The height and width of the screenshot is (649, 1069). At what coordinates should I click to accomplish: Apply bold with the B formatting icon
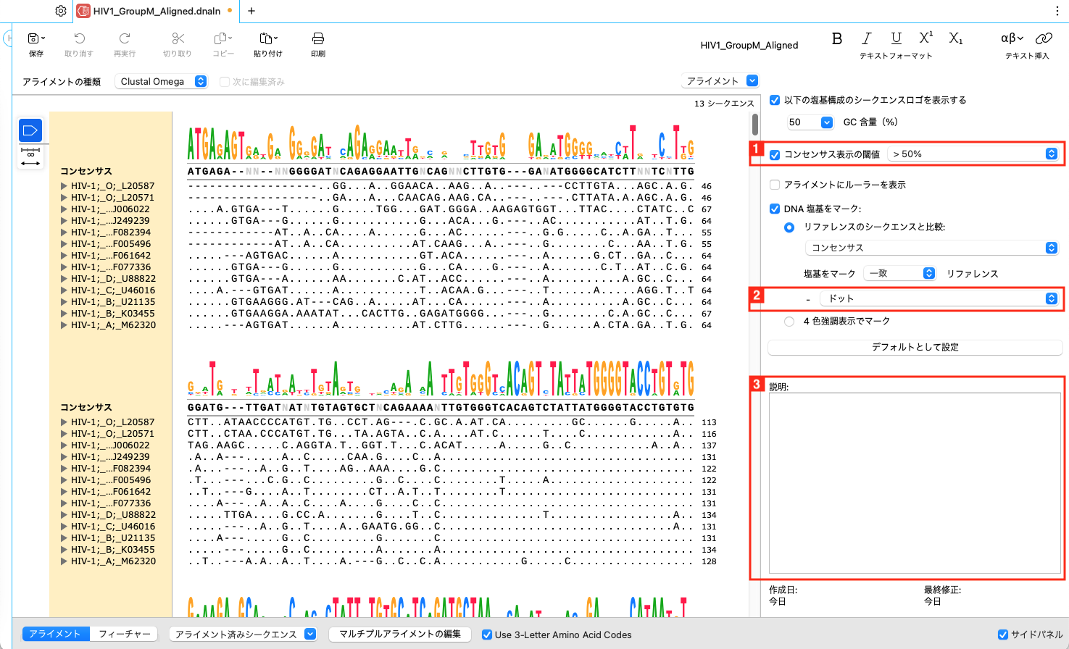836,39
